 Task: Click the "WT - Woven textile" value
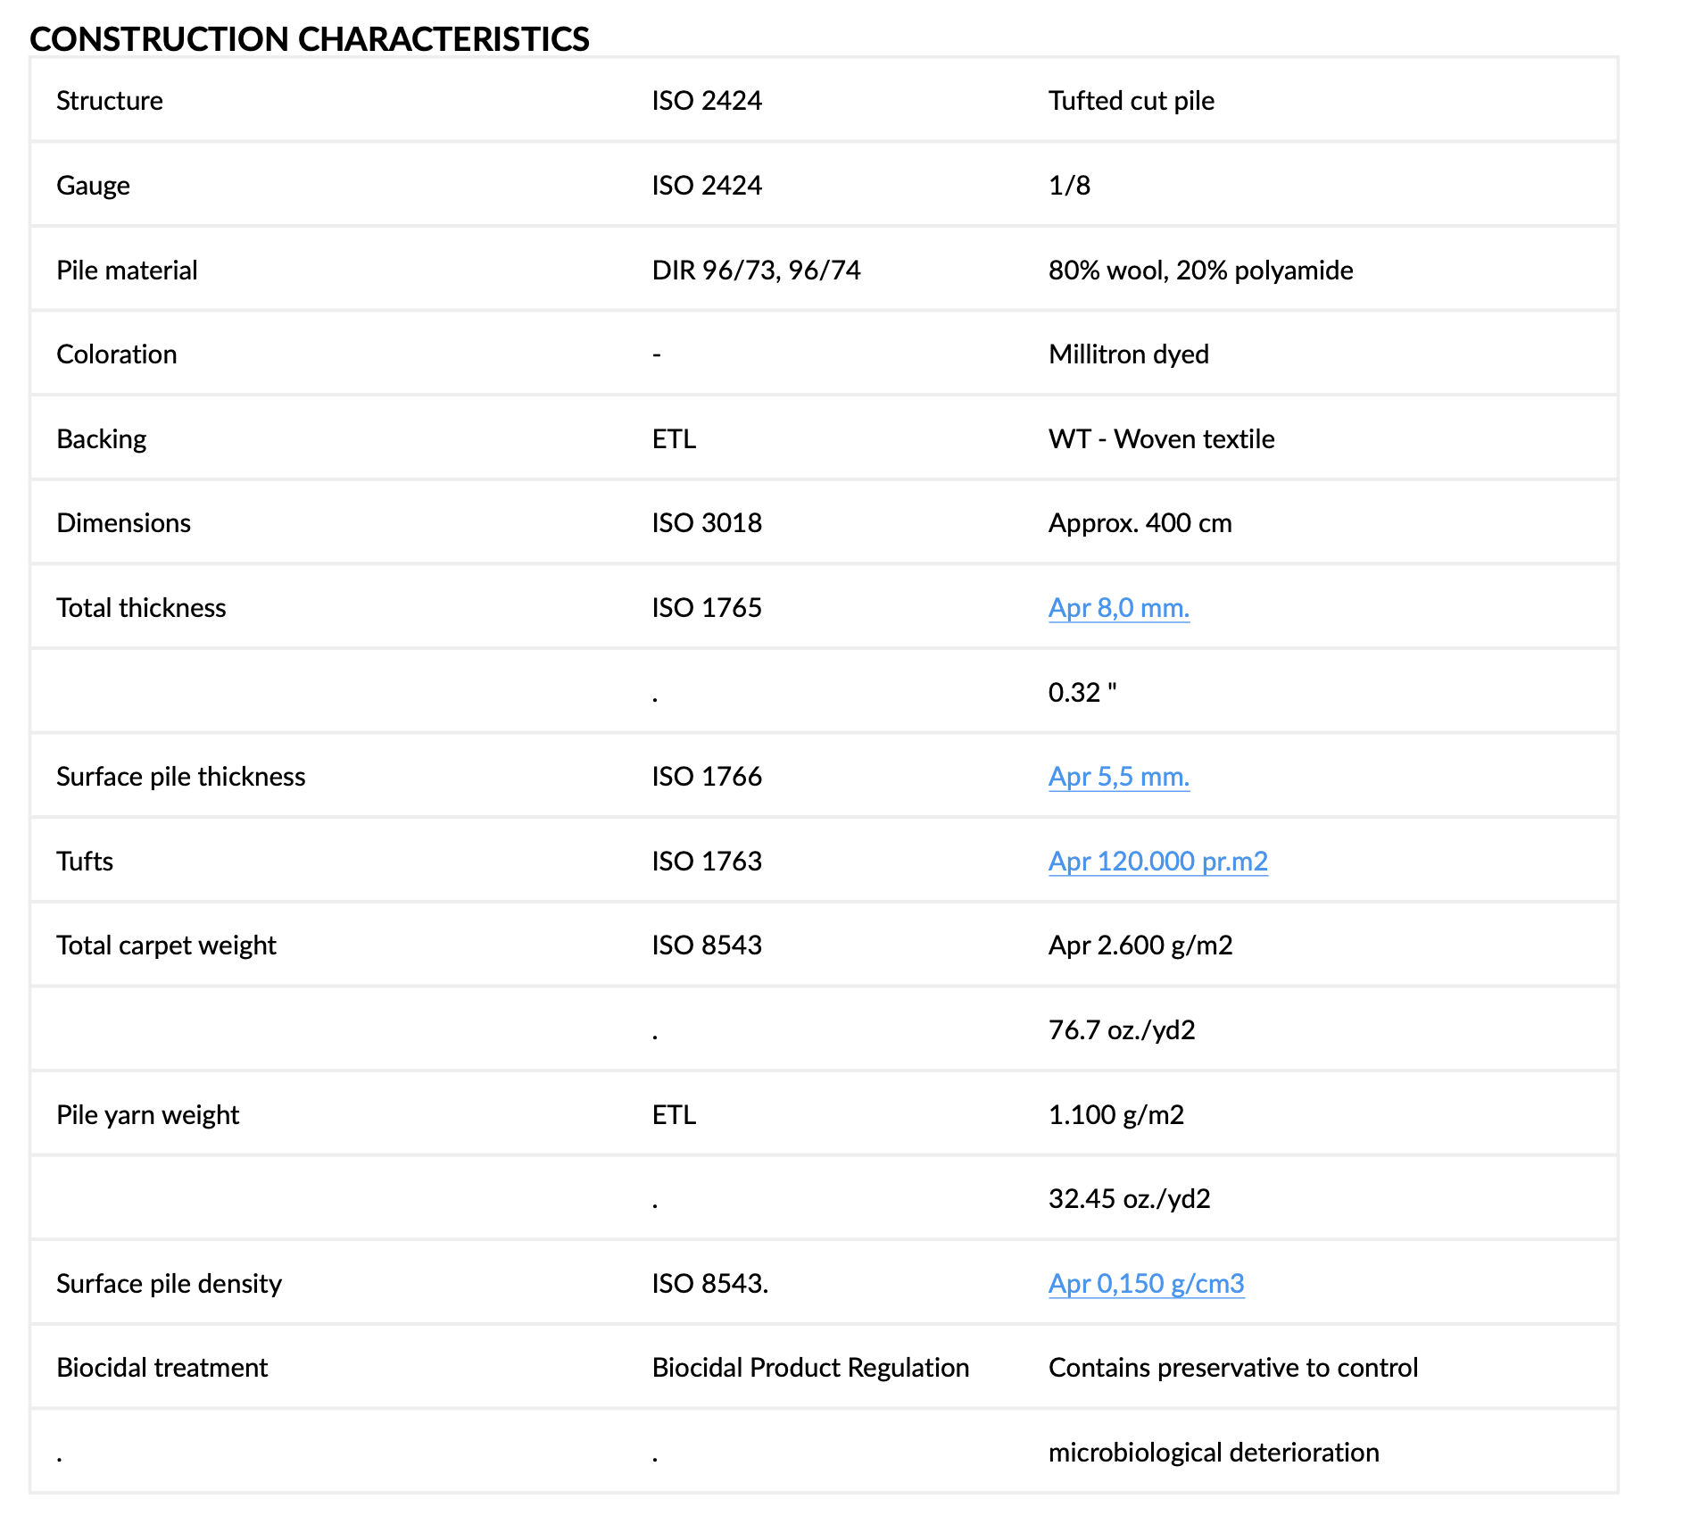[x=1161, y=439]
